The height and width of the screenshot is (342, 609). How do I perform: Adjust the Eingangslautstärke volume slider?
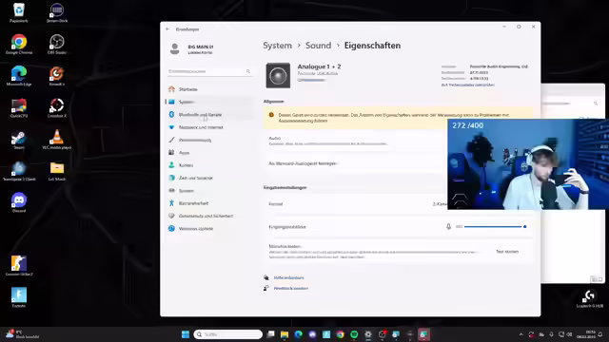pos(495,226)
